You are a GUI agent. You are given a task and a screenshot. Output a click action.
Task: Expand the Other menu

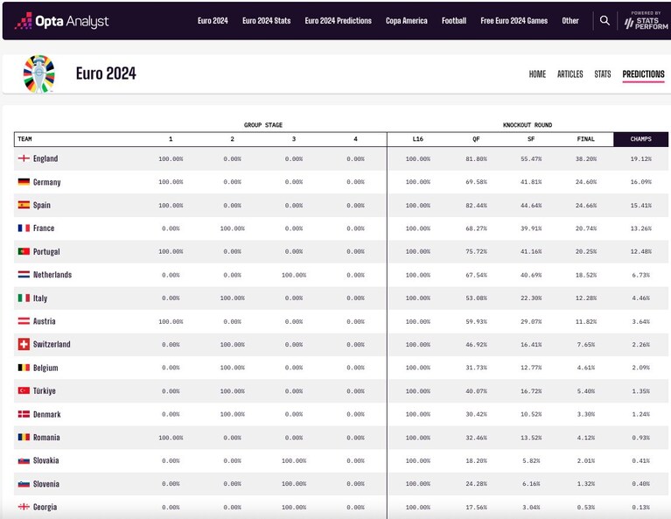pos(570,20)
